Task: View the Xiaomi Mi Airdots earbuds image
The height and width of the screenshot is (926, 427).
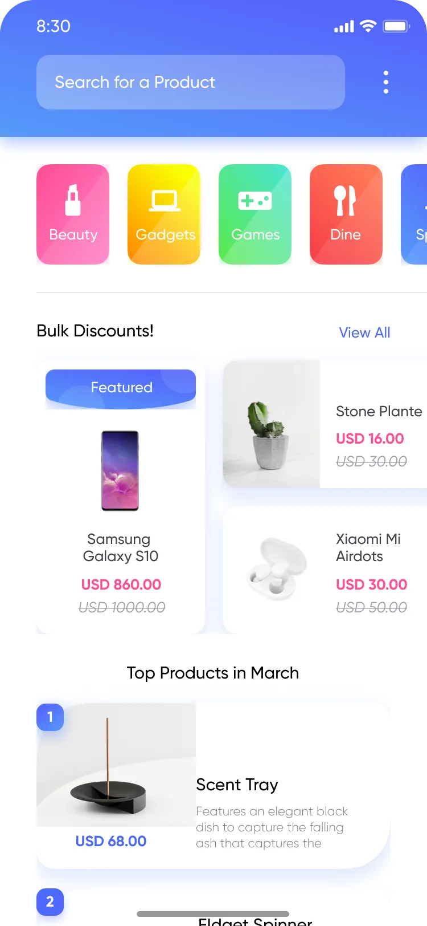Action: tap(277, 569)
